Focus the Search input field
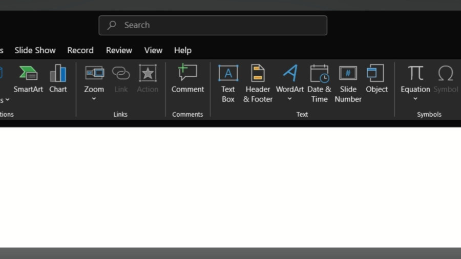This screenshot has height=259, width=461. tap(213, 25)
